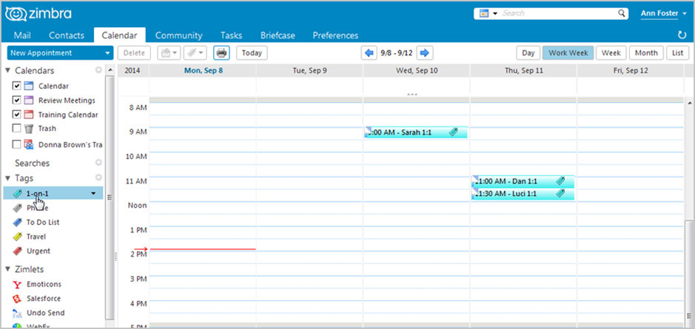This screenshot has height=329, width=695.
Task: Open Calendars section gear options
Action: (98, 70)
